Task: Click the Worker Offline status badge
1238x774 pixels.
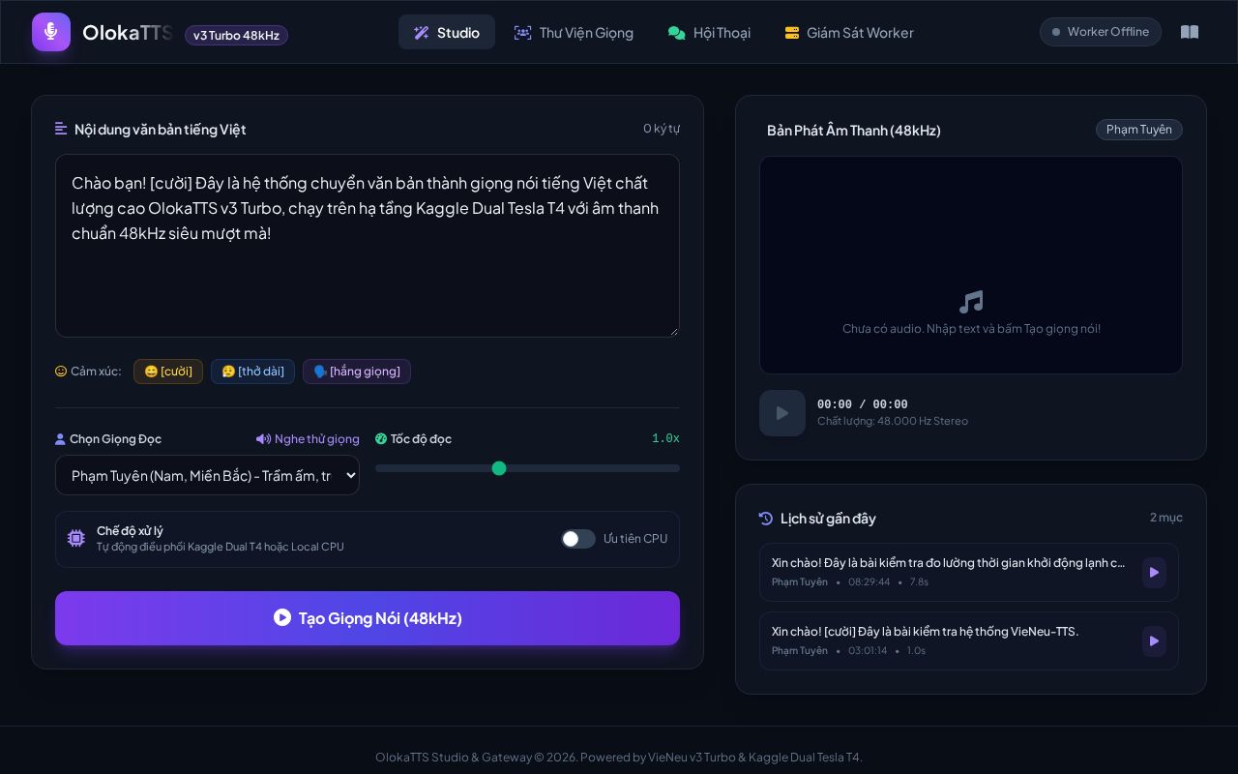Action: (x=1101, y=32)
